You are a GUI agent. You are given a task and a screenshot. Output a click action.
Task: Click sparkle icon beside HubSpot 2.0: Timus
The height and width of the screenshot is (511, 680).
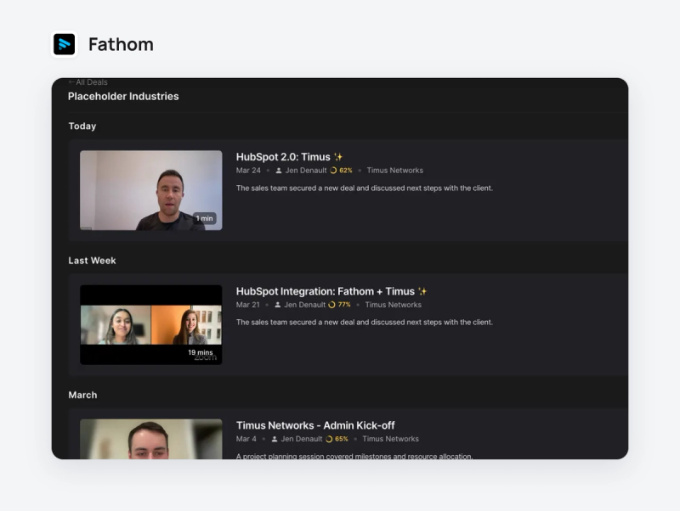tap(338, 157)
